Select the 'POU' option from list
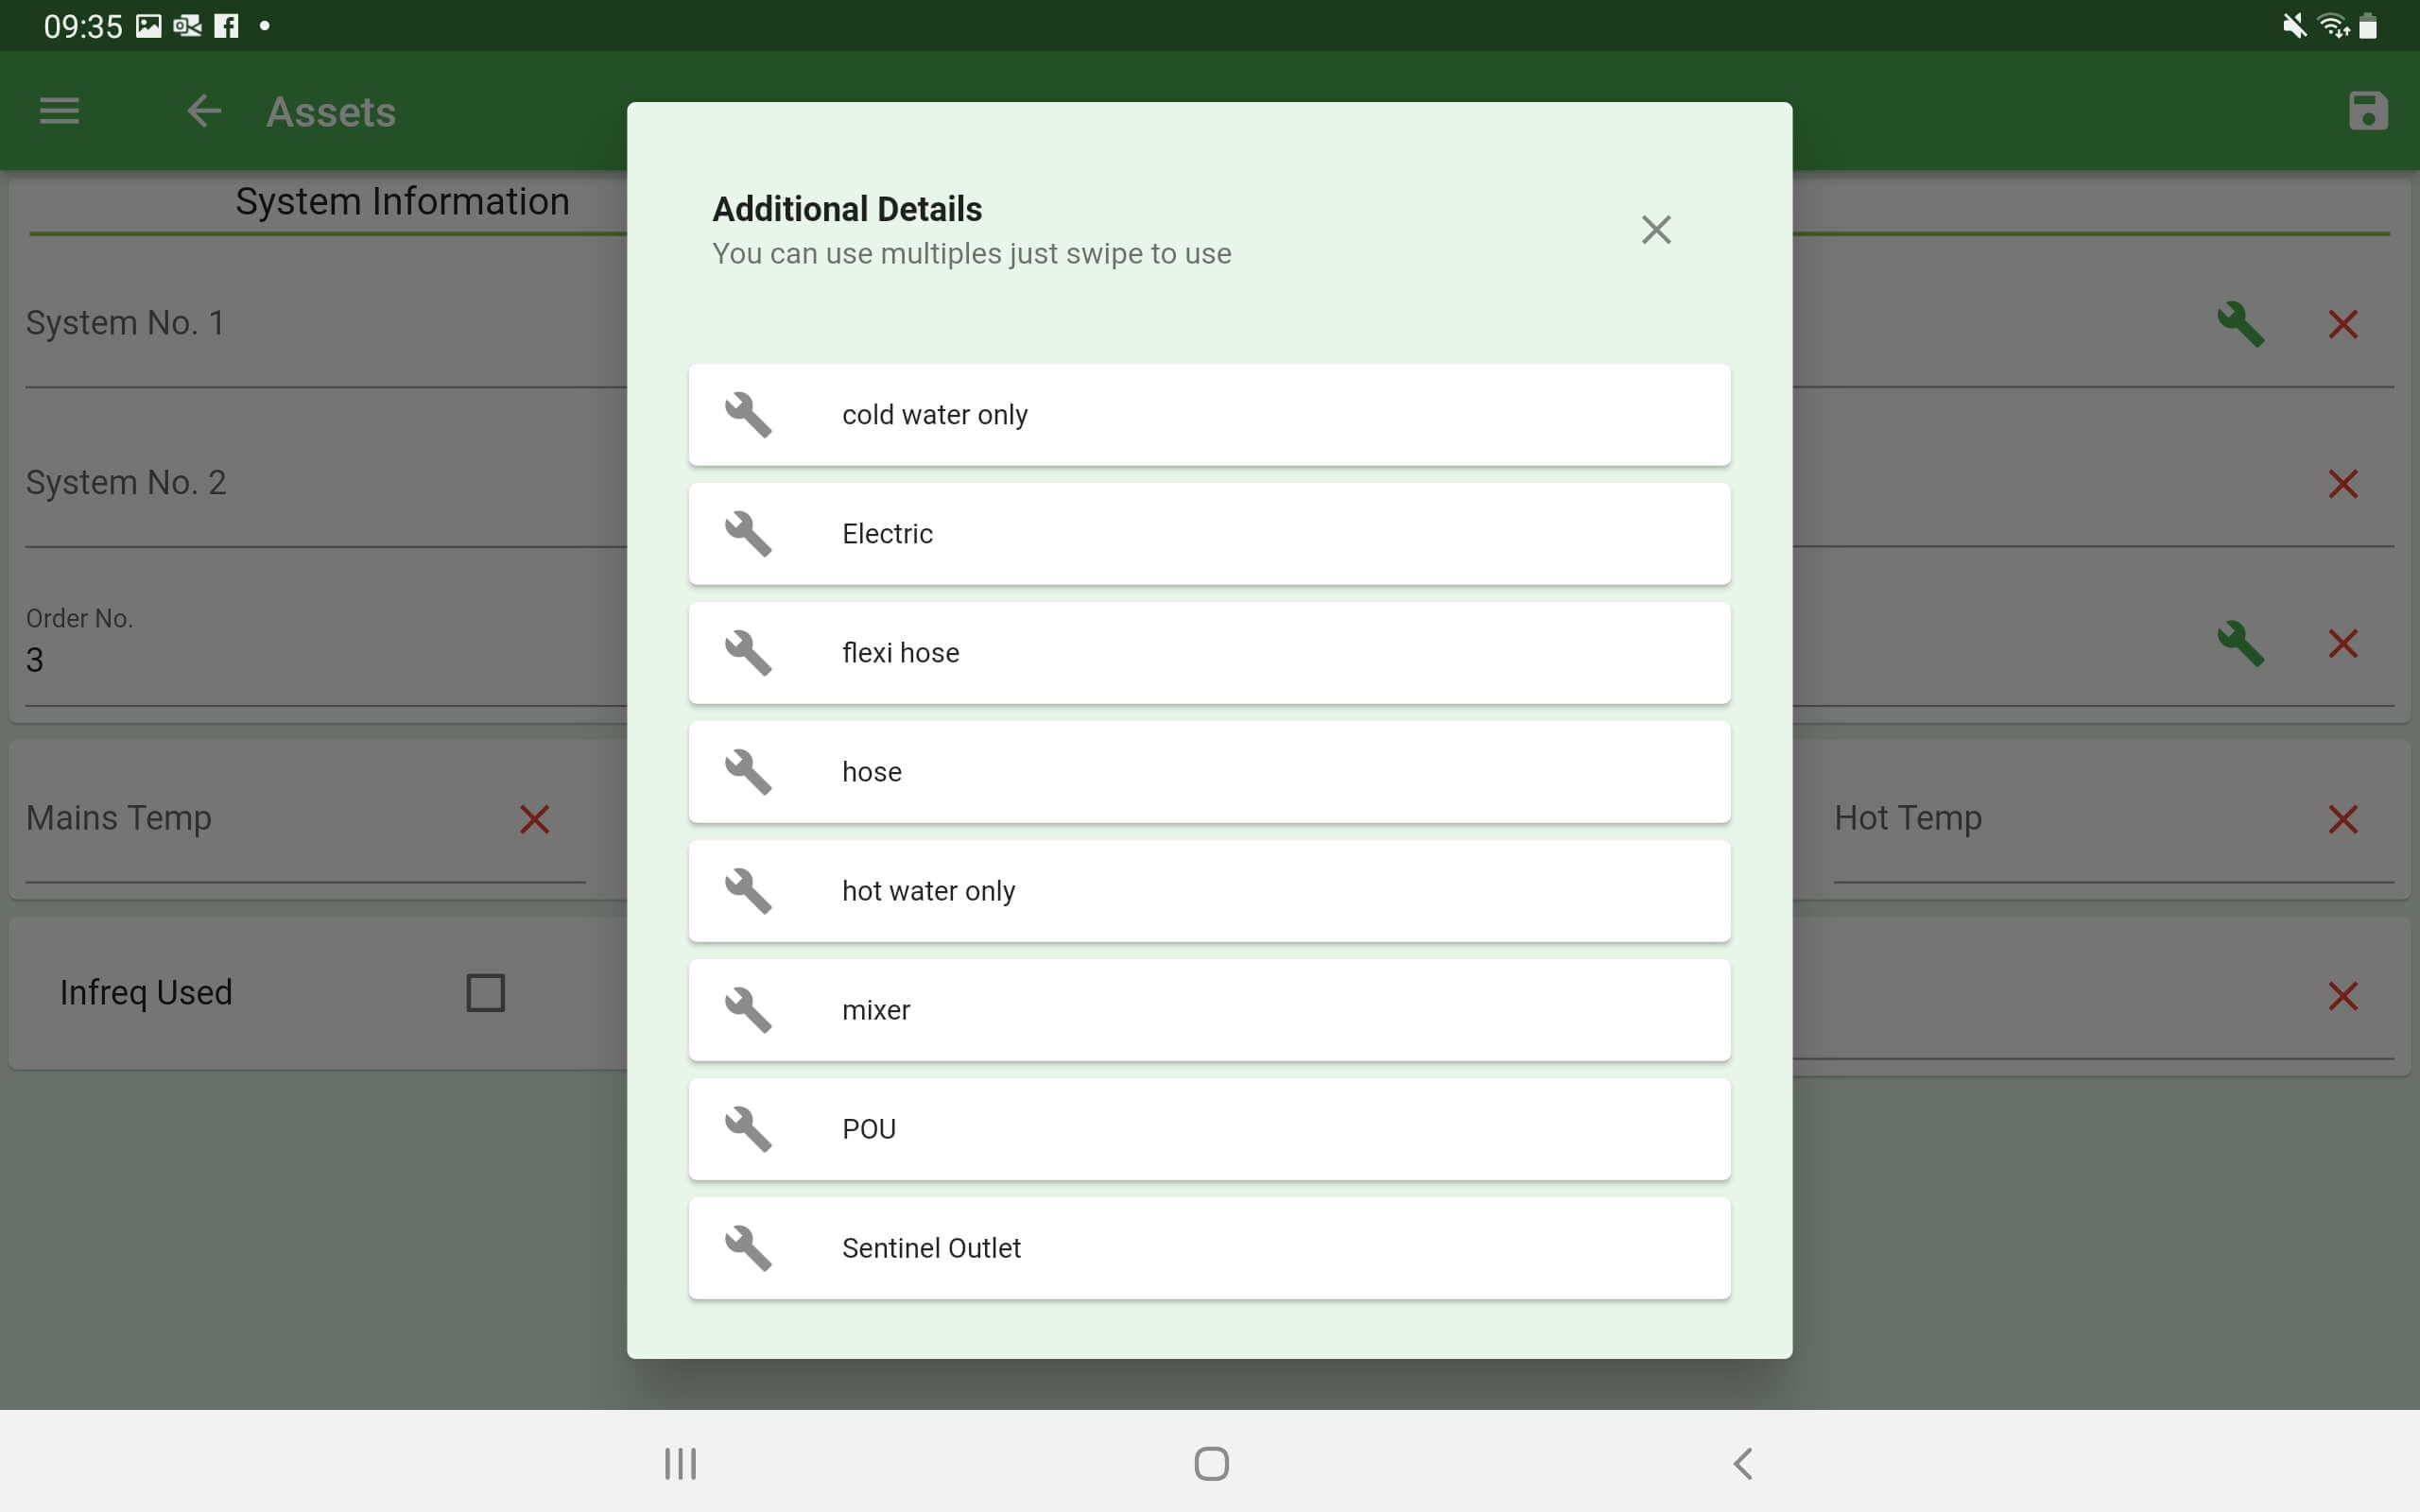The image size is (2420, 1512). [1209, 1128]
